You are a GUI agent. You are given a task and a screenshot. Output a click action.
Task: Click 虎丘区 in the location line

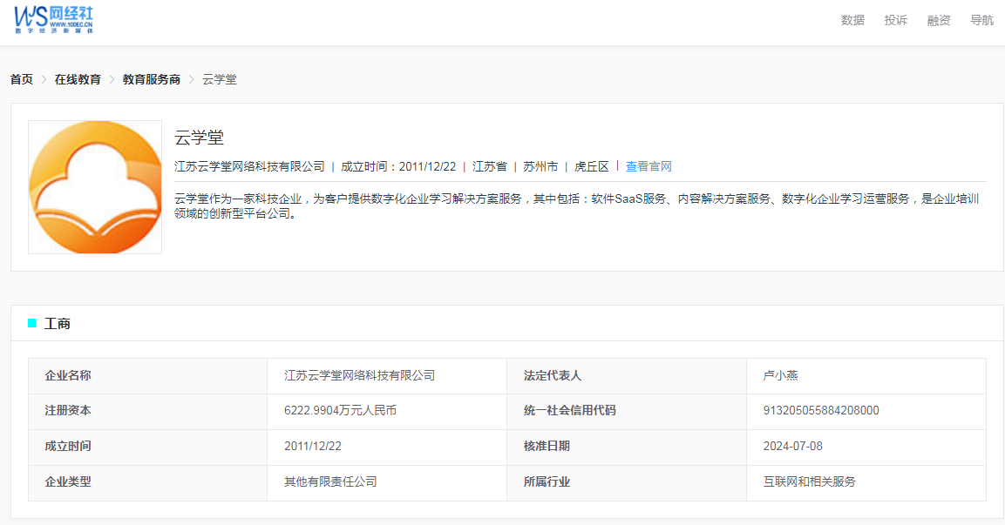pyautogui.click(x=591, y=166)
